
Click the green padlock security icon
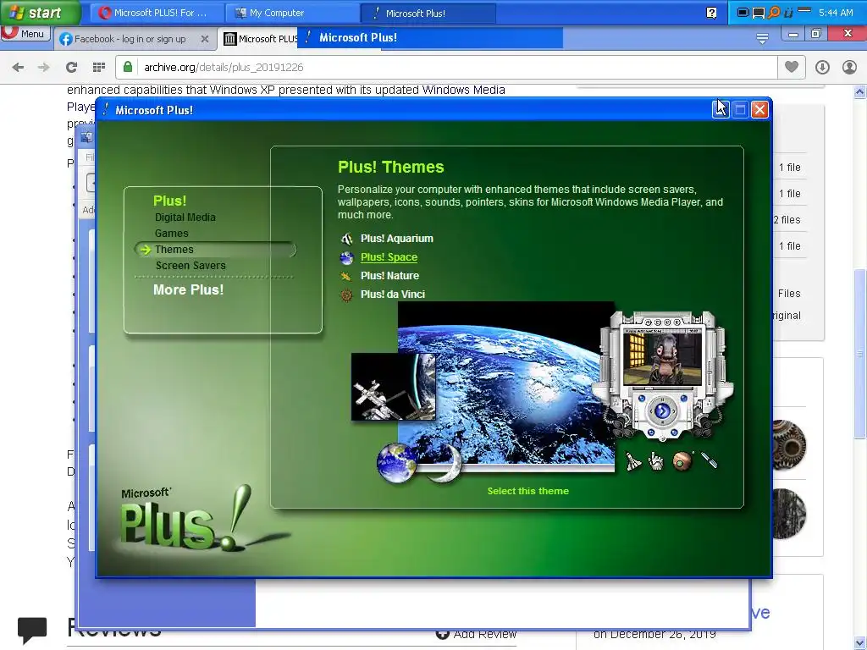(128, 67)
